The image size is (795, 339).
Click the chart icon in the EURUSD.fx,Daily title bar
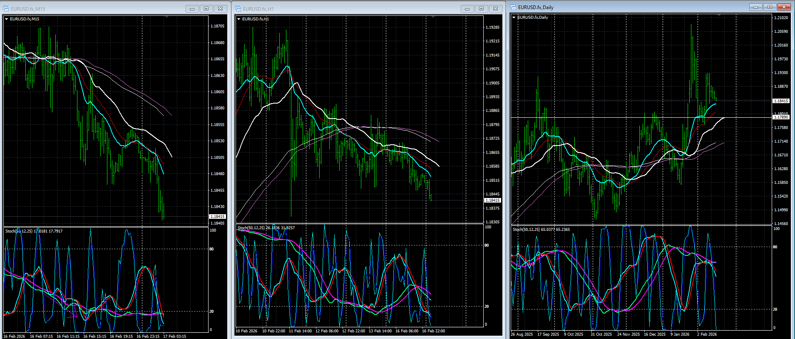click(514, 7)
